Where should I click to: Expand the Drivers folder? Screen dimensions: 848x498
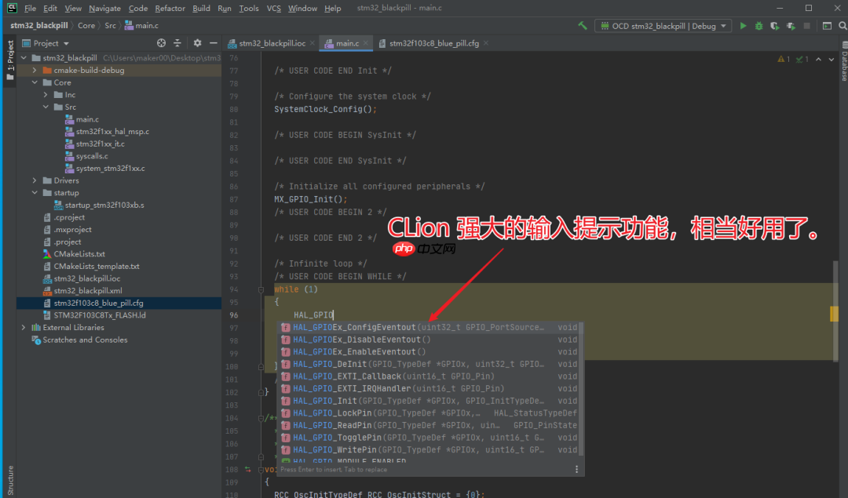click(34, 180)
